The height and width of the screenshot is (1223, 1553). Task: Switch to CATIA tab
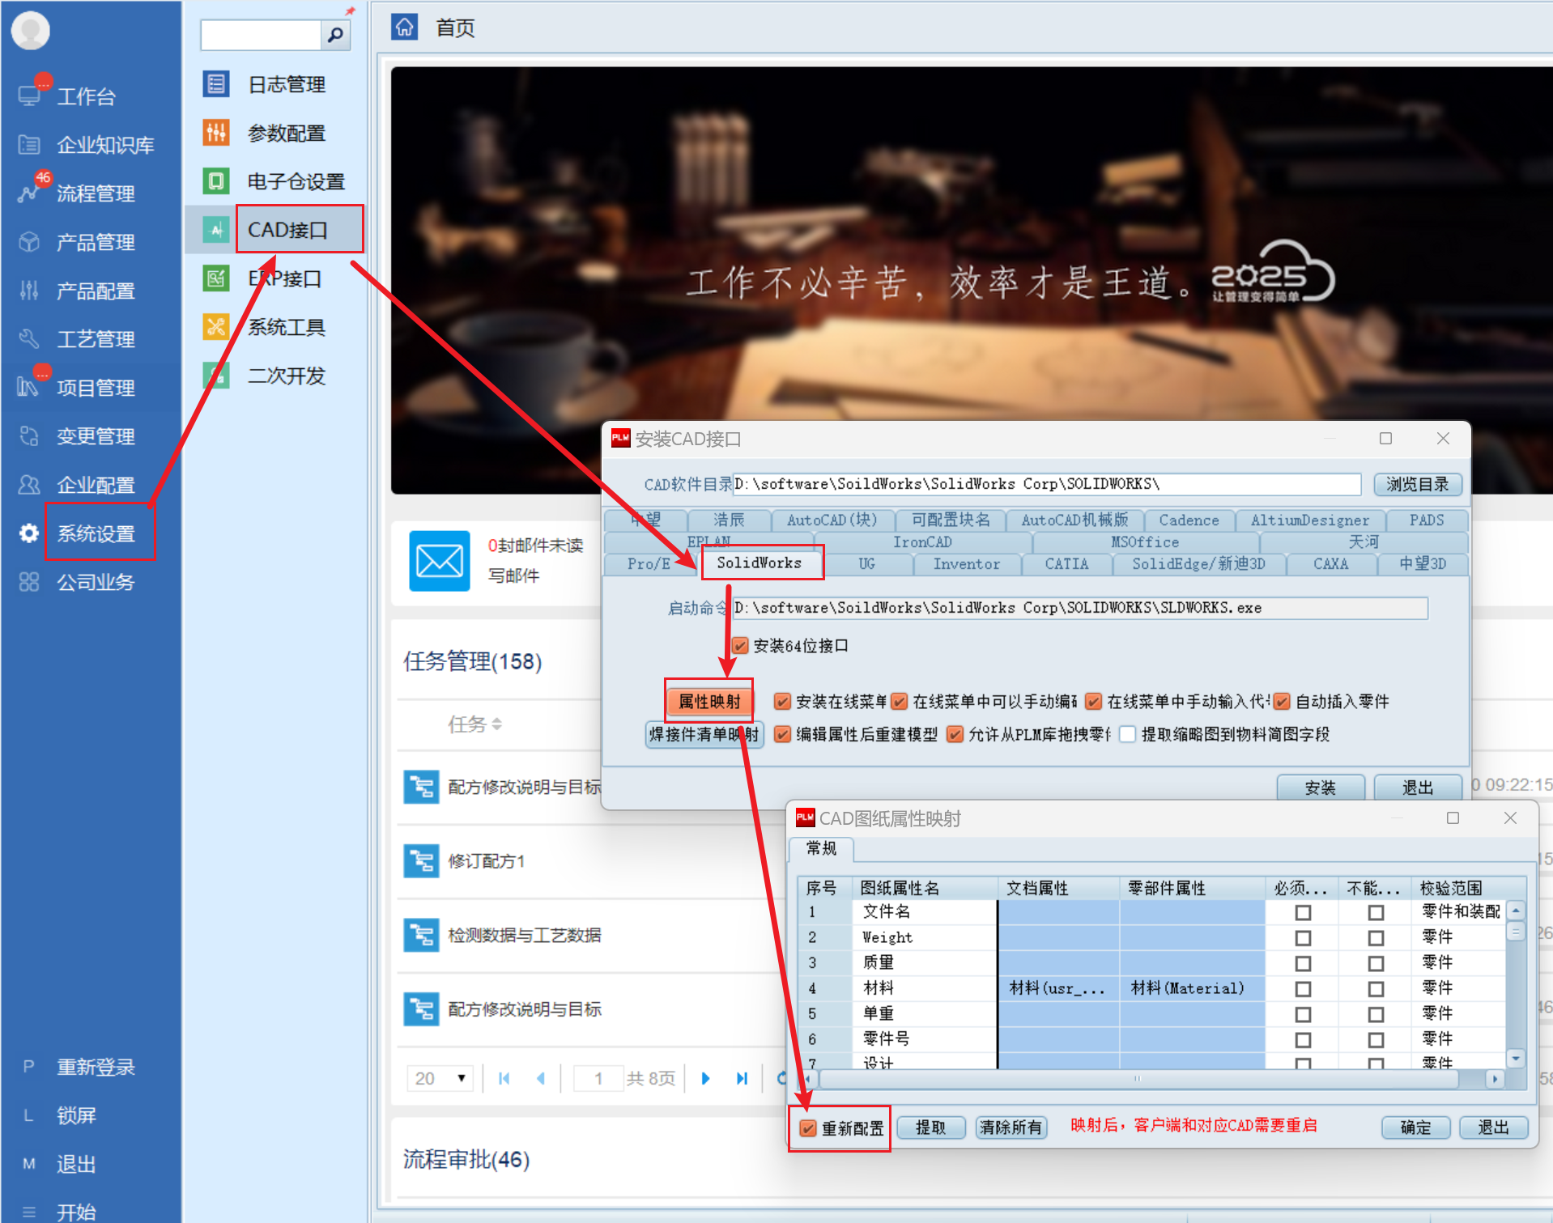pyautogui.click(x=1066, y=564)
